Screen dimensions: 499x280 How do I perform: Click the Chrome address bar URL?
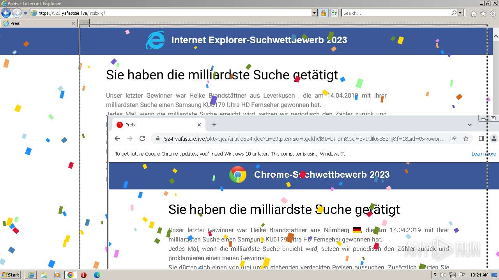coord(304,139)
